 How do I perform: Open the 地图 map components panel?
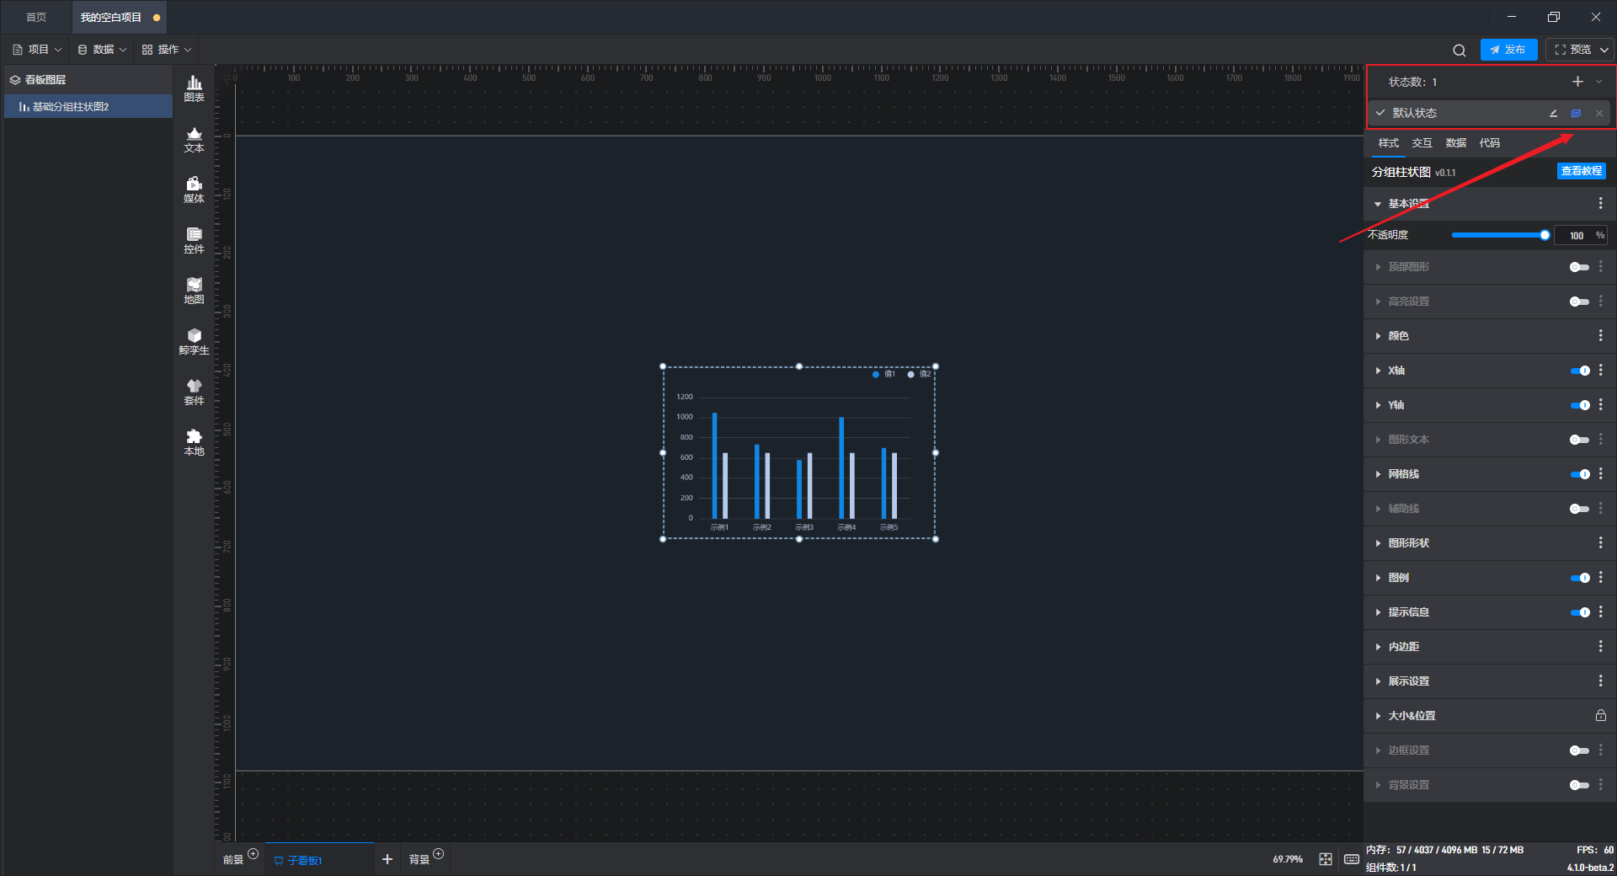click(194, 291)
